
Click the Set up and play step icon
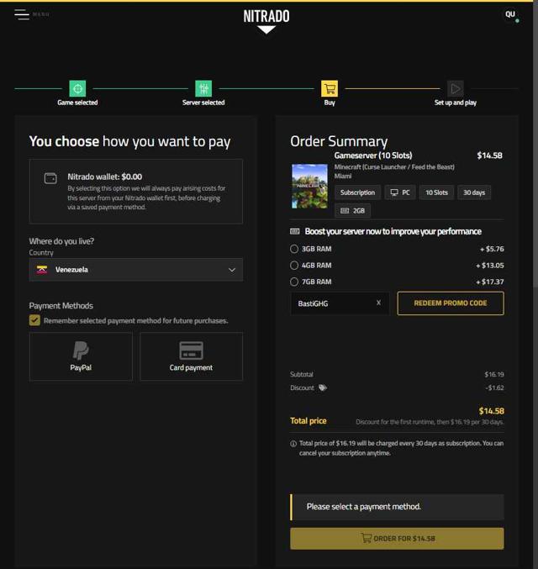(x=456, y=88)
